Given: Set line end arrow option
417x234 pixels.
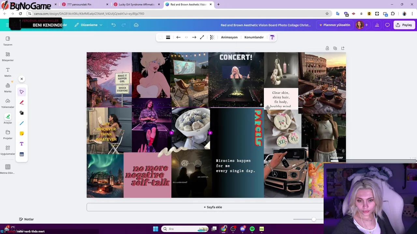Looking at the screenshot, I should coord(194,37).
